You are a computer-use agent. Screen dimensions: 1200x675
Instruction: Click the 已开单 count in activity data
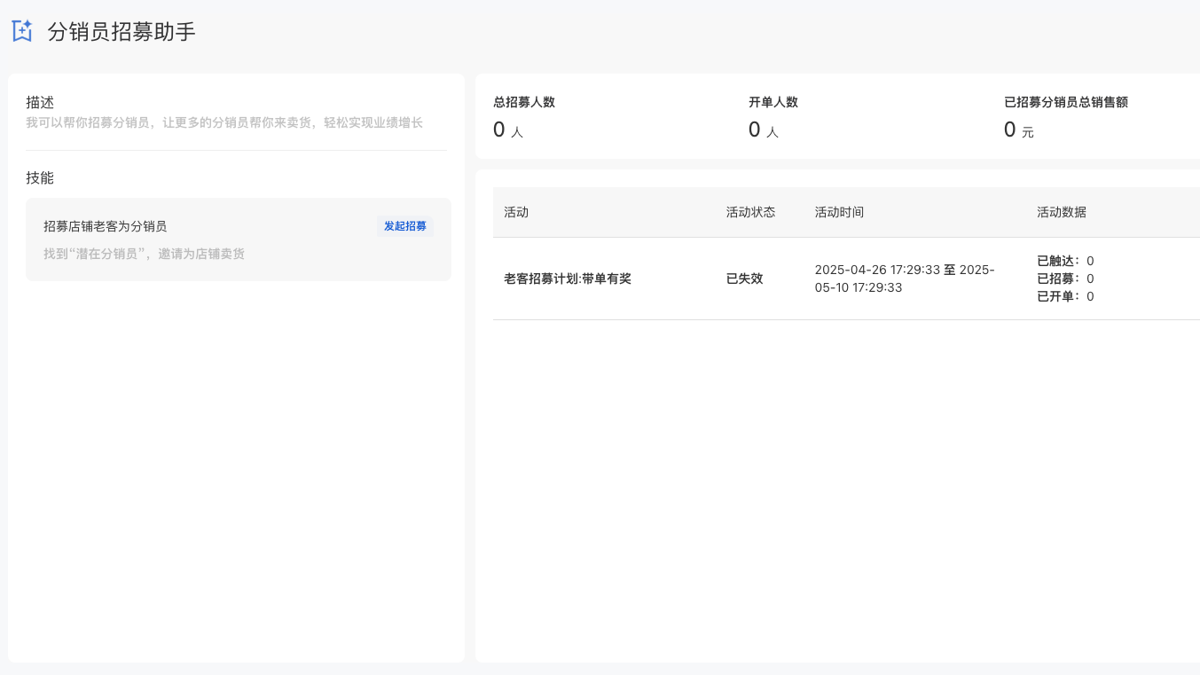[x=1065, y=296]
